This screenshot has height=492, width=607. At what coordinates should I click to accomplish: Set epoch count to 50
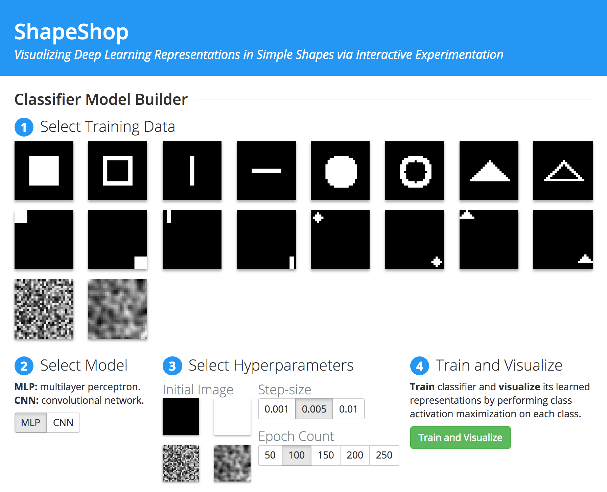(x=270, y=455)
